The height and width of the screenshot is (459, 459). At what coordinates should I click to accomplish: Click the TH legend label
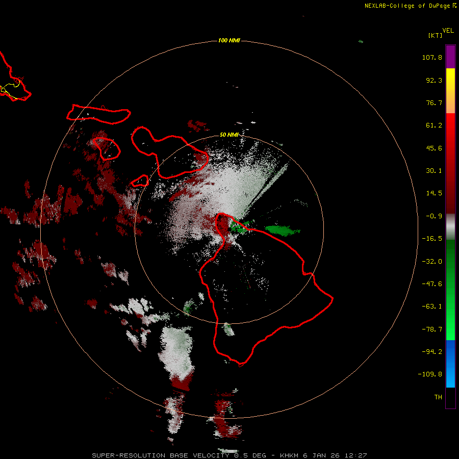coord(438,397)
